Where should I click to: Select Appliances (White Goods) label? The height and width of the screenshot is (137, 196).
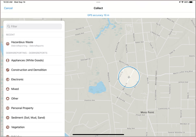point(27,60)
